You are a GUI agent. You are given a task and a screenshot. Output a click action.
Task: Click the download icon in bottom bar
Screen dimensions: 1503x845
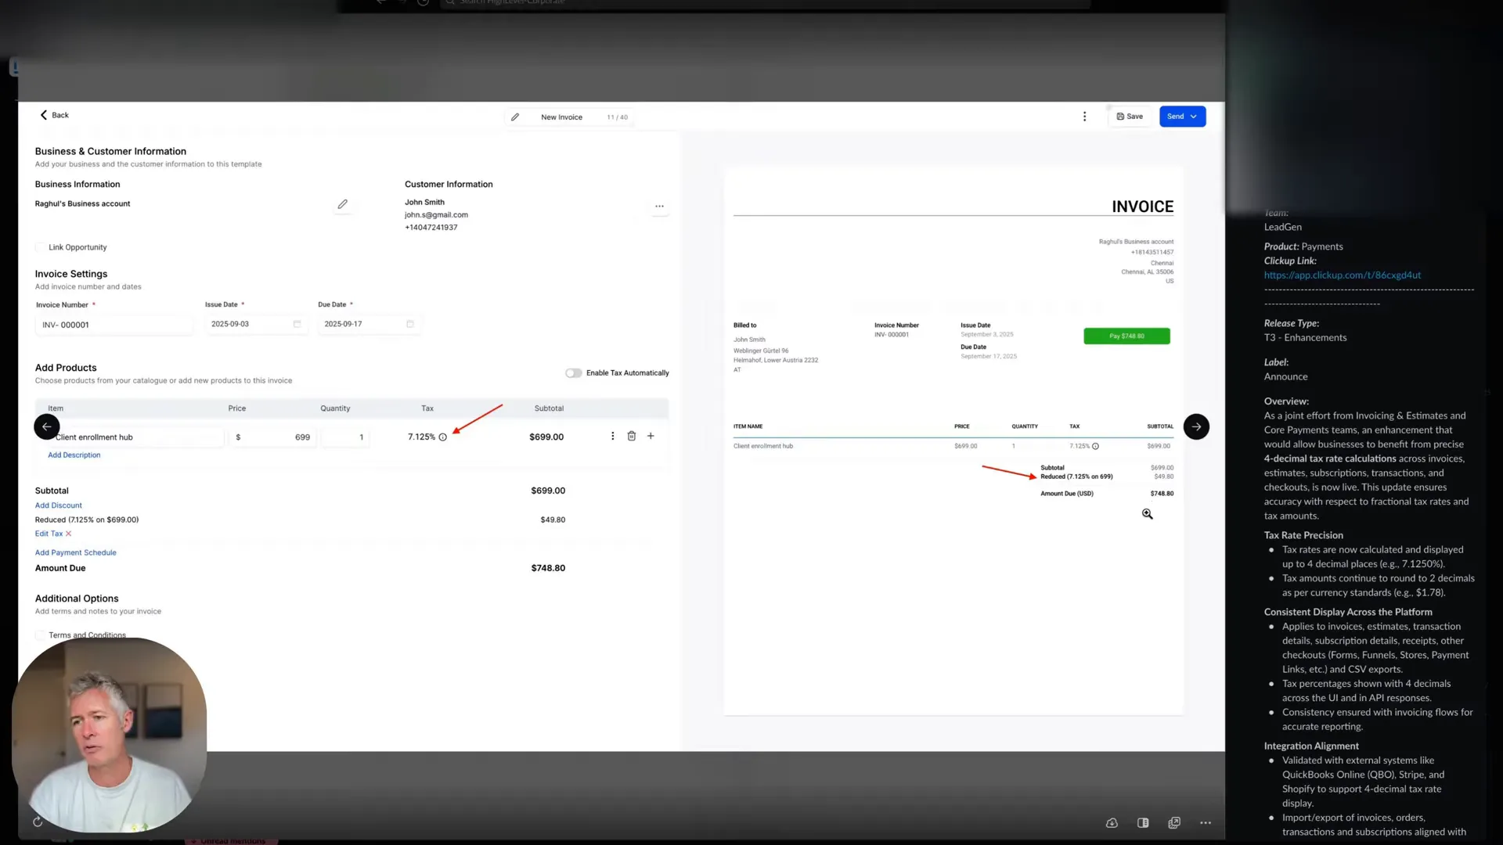click(x=1112, y=823)
